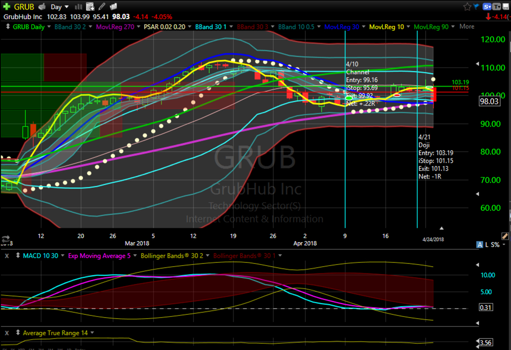Click the 4/24/2018 date label on axis
This screenshot has height=350, width=511.
coord(433,239)
